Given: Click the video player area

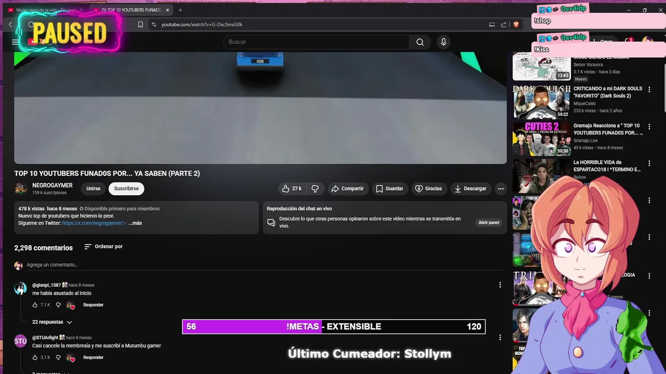Looking at the screenshot, I should pyautogui.click(x=260, y=108).
